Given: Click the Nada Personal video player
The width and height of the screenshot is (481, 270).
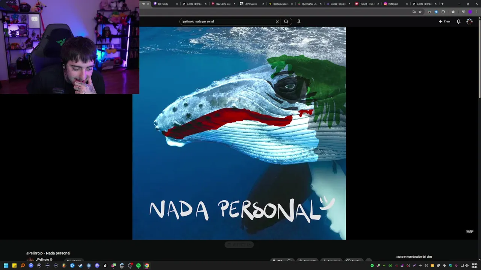Looking at the screenshot, I should (239, 133).
